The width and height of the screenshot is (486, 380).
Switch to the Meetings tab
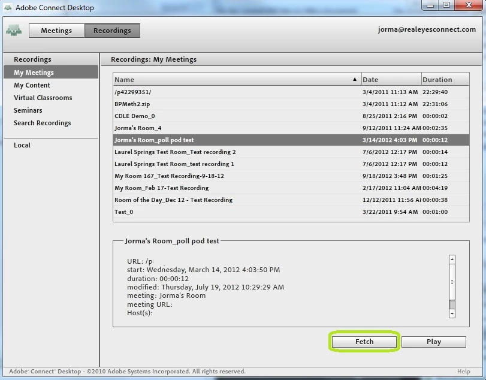click(56, 31)
